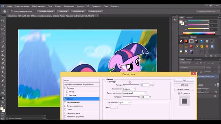
Task: Click OK in the Стиль слоя dialog
Action: [184, 80]
